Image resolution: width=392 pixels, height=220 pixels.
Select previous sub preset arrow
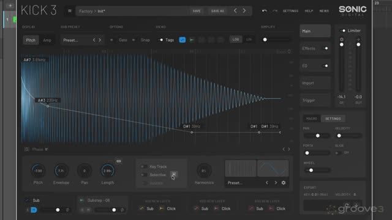(94, 40)
